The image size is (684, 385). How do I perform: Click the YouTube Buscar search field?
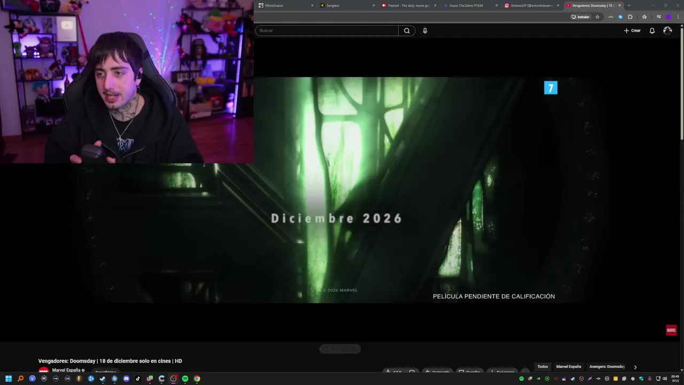327,30
